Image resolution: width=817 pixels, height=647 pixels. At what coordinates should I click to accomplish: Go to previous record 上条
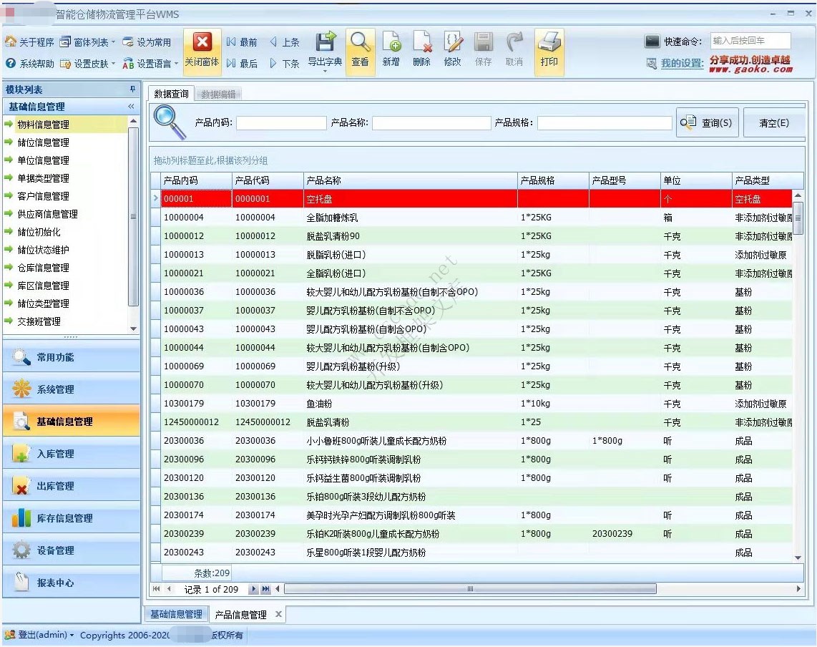point(285,42)
